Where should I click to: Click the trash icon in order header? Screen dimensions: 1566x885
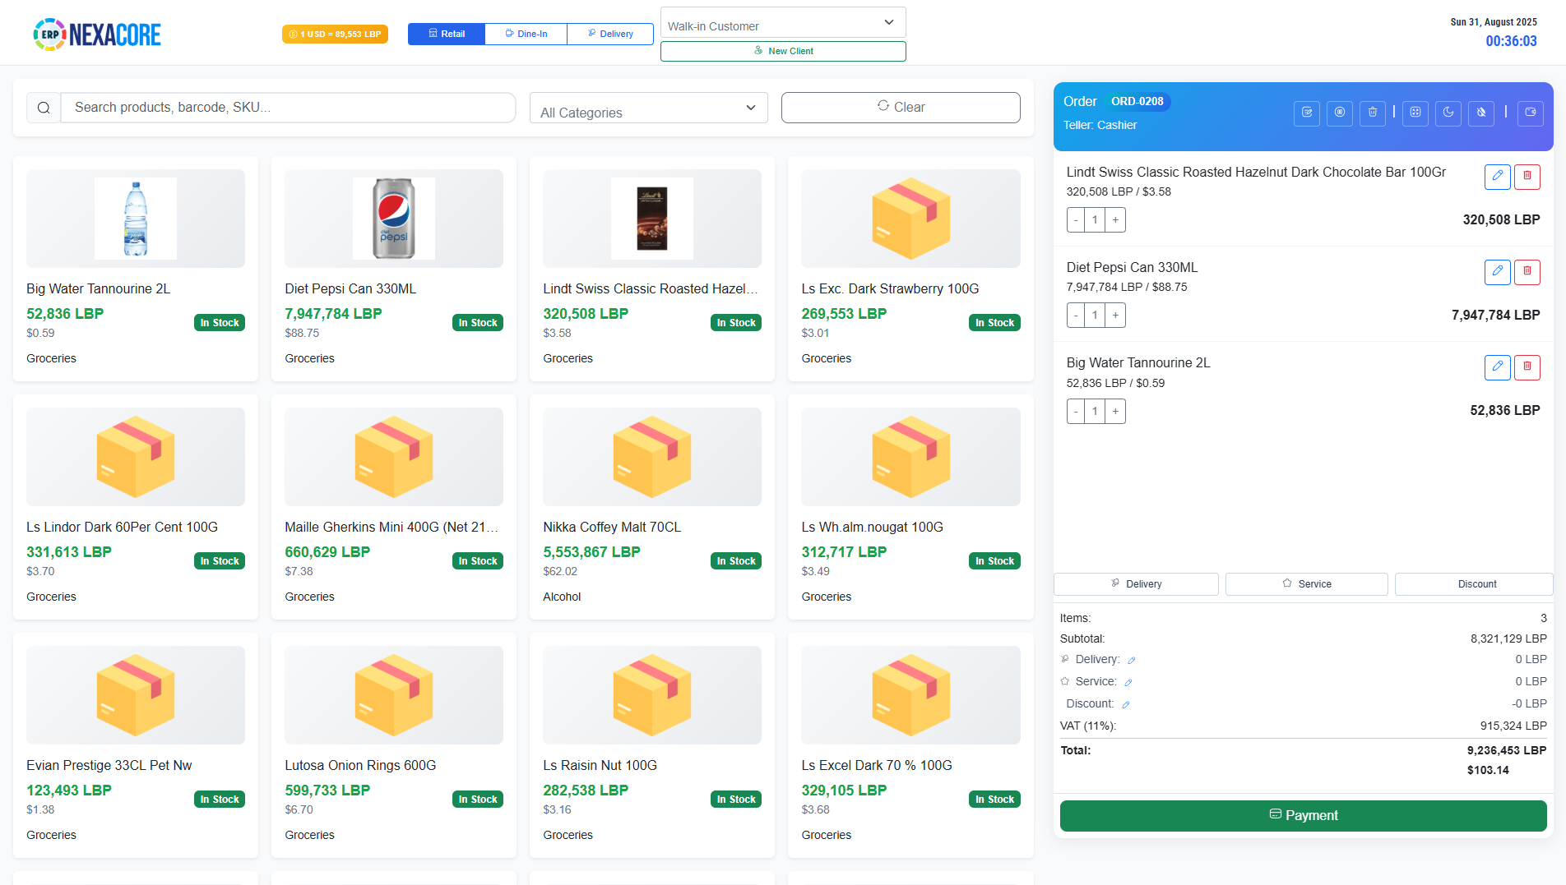point(1372,113)
